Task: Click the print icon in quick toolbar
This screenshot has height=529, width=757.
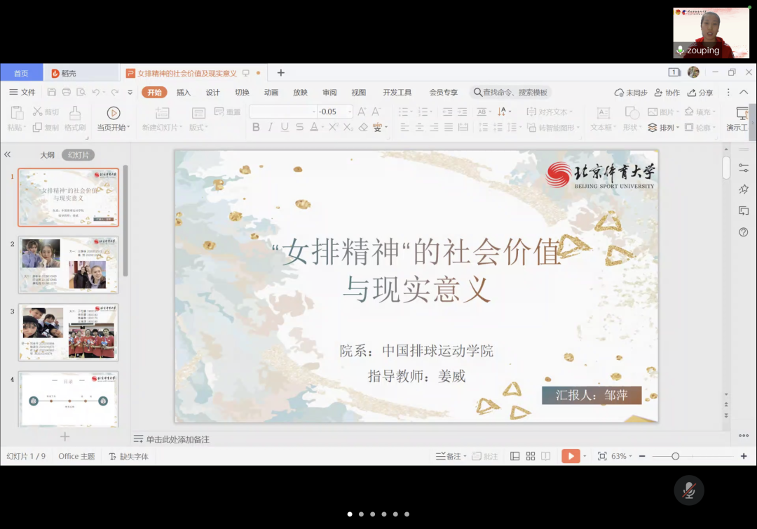Action: click(66, 93)
